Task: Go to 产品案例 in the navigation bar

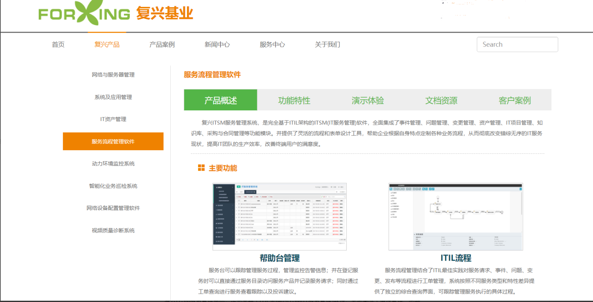Action: (162, 44)
